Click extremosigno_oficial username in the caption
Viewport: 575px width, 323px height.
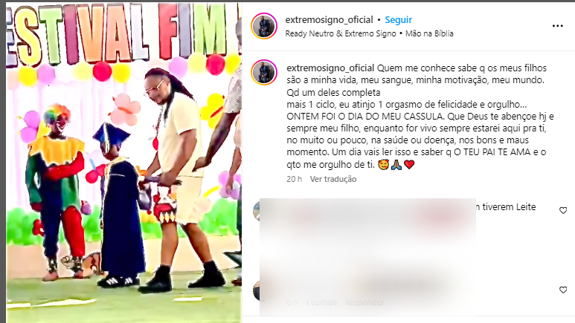(330, 68)
